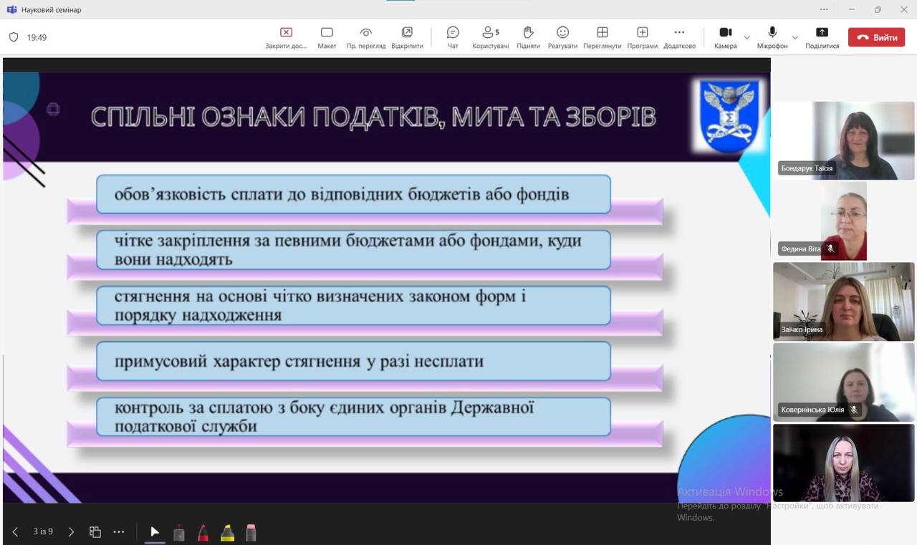Open Програми apps icon
The image size is (917, 545).
(x=642, y=37)
